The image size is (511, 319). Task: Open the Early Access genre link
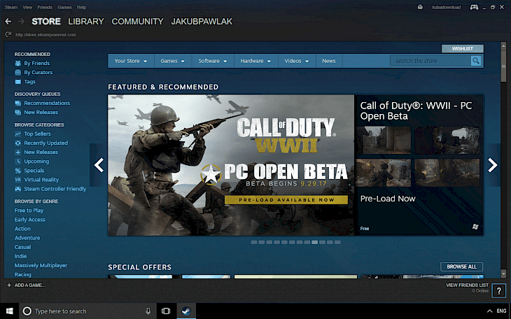pos(30,220)
